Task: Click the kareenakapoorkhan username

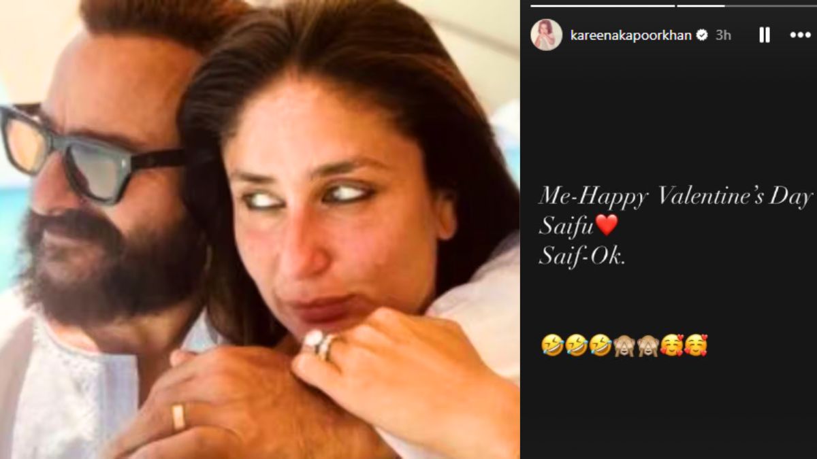Action: coord(630,35)
